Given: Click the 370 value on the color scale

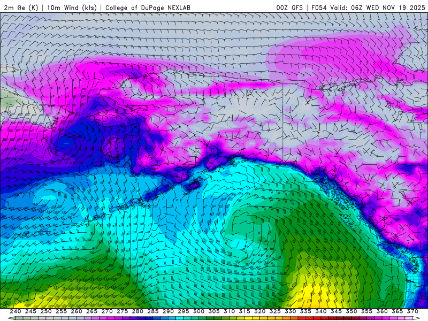Looking at the screenshot, I should click(412, 311).
